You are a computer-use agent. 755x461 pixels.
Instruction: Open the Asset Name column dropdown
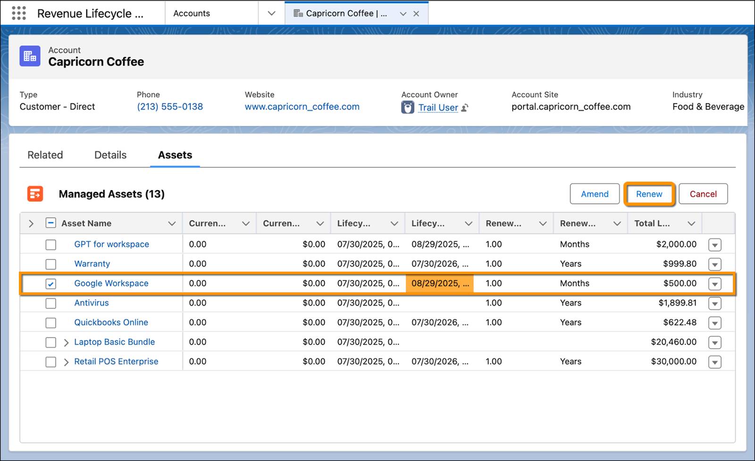click(172, 224)
